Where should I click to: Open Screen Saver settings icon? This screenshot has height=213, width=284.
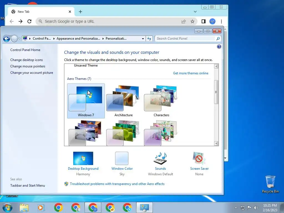tap(199, 158)
